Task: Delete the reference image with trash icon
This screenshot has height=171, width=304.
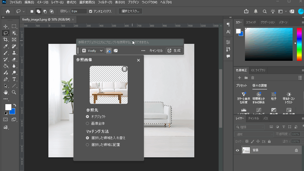Action: (x=124, y=69)
